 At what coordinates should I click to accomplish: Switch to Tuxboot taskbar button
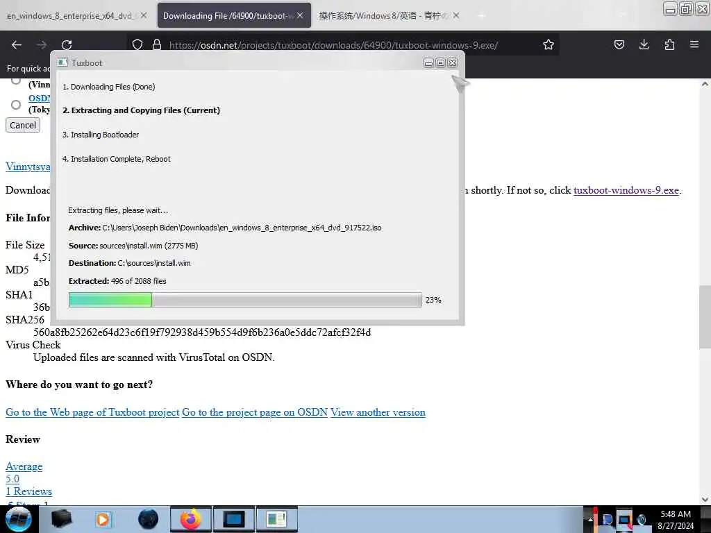277,519
